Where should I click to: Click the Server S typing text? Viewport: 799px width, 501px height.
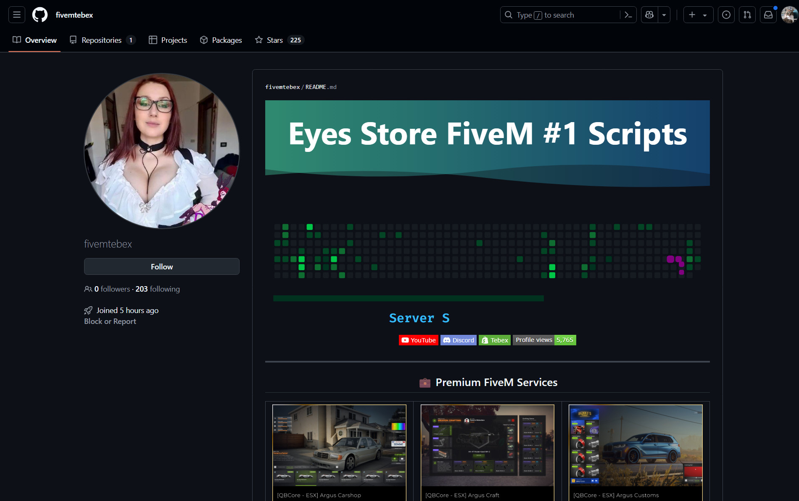[419, 318]
